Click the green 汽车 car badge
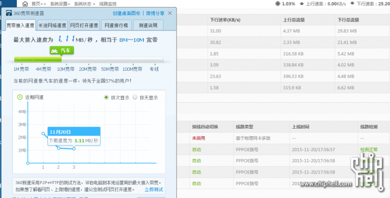Screen dimensions: 390x198 [x=61, y=50]
